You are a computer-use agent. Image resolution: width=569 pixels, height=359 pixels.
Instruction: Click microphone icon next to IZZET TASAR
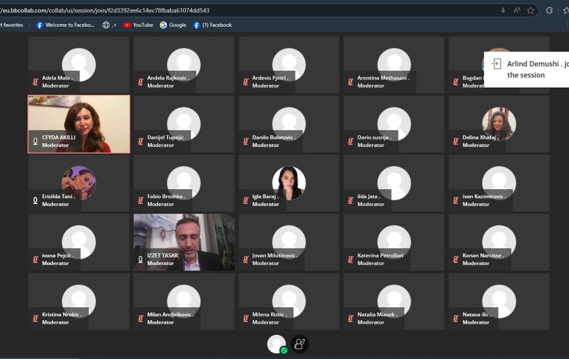coord(140,259)
